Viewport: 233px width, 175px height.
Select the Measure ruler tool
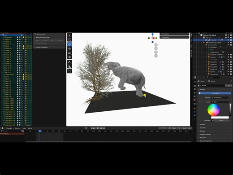(69, 66)
